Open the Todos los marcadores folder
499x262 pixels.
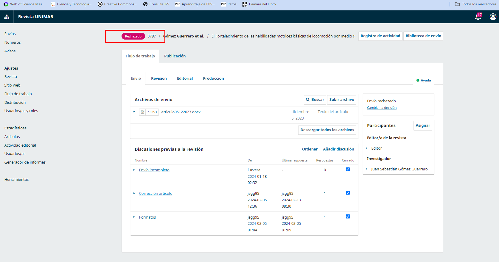tap(475, 4)
